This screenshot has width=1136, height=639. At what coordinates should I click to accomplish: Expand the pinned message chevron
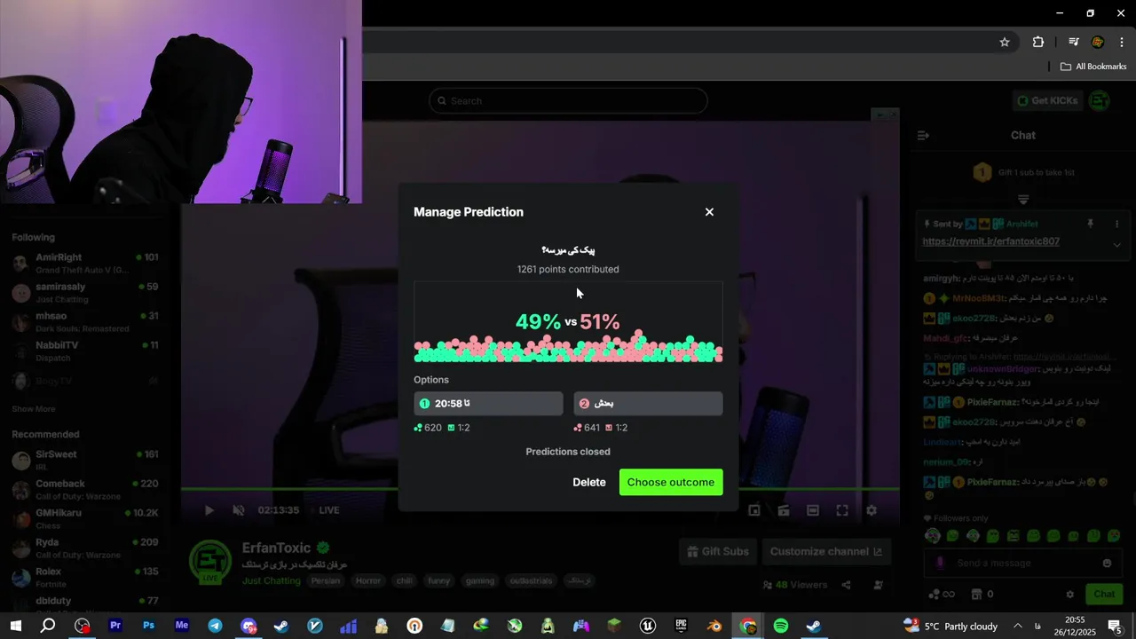pos(1116,245)
